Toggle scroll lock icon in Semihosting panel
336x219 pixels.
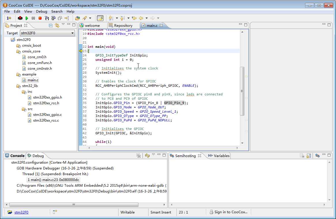click(308, 156)
